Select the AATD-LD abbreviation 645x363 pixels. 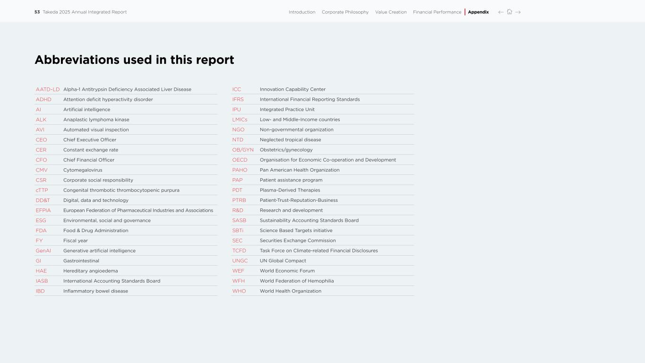[48, 89]
